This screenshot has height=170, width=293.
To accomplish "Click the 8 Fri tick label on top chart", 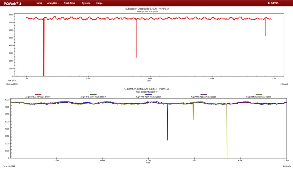I will point(88,79).
